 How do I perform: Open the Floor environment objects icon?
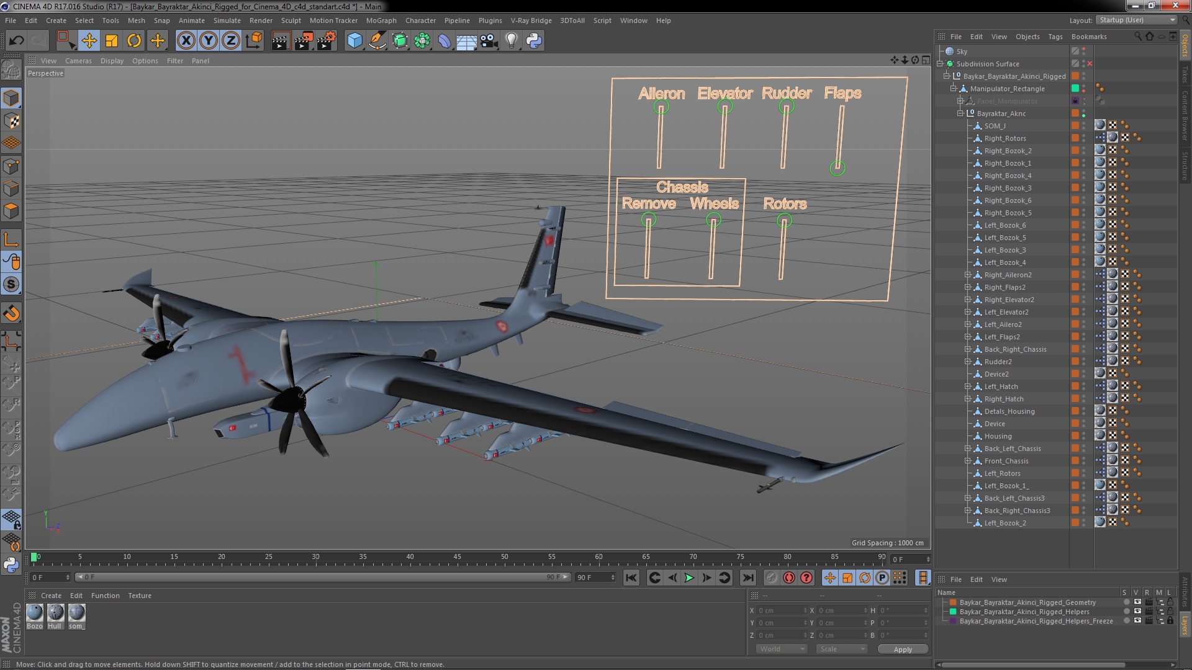click(466, 41)
